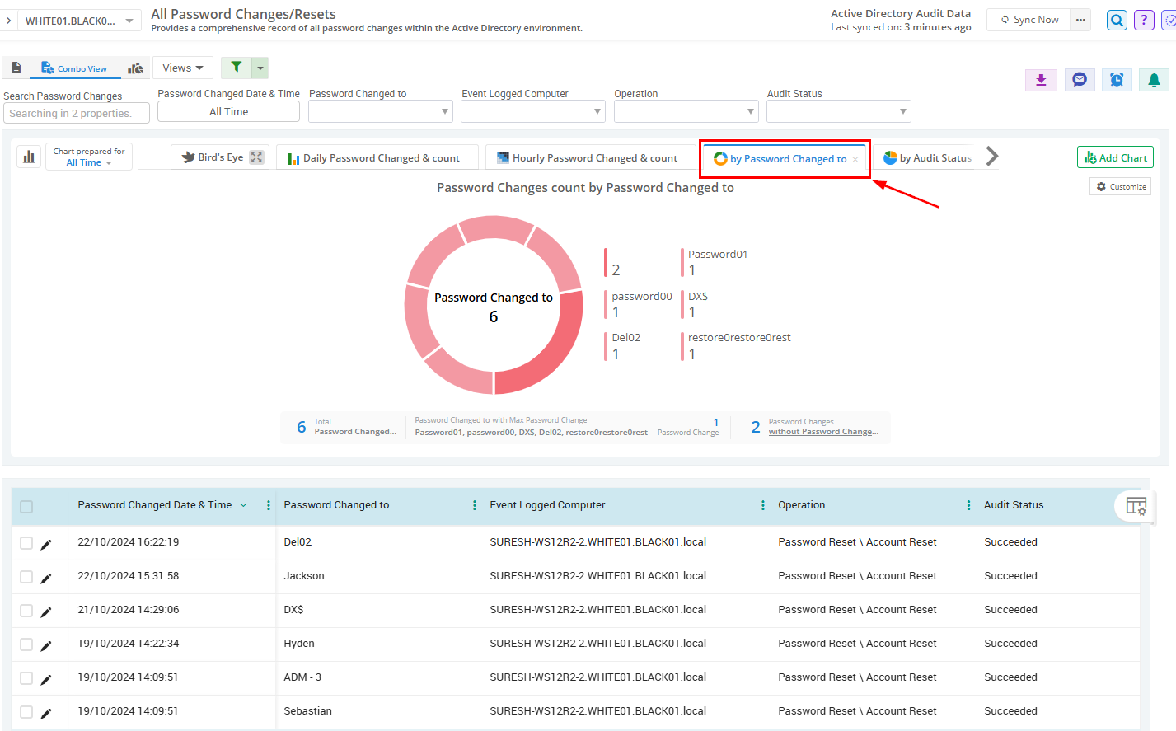Open the Operation filter dropdown
This screenshot has height=731, width=1176.
pyautogui.click(x=686, y=111)
